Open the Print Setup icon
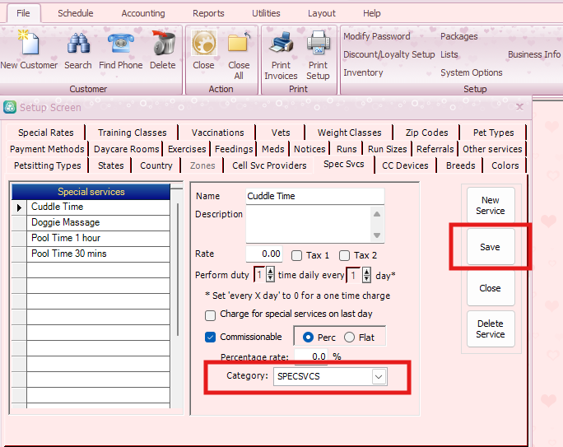Image resolution: width=563 pixels, height=447 pixels. [x=318, y=44]
